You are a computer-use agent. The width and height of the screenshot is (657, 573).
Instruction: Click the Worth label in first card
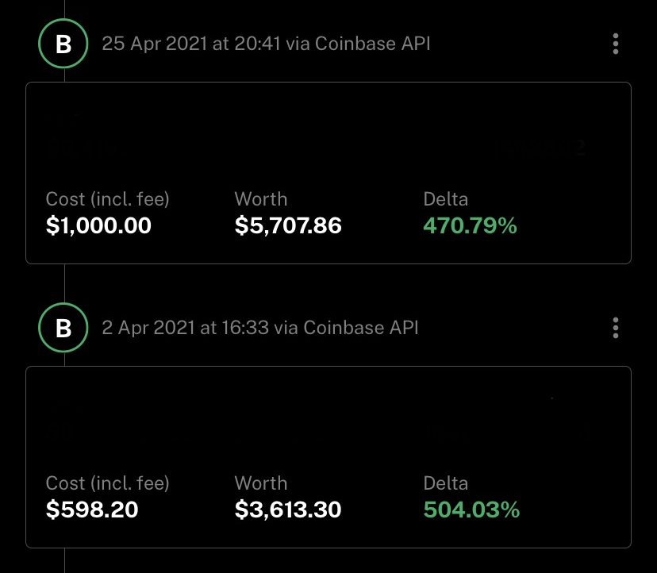(x=261, y=199)
